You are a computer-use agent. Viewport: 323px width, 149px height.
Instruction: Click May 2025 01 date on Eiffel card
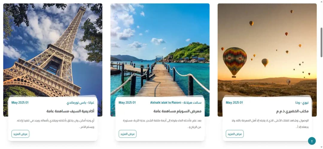[x=20, y=102]
